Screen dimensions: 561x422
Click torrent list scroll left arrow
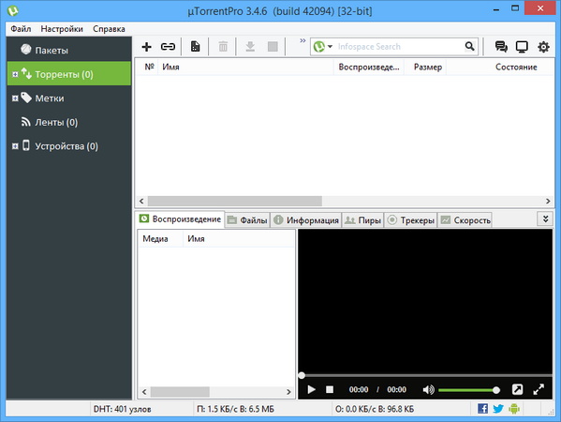pyautogui.click(x=141, y=201)
